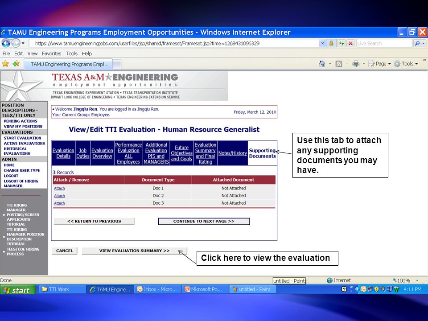This screenshot has width=428, height=321.
Task: Click the Historical Evaluations sidebar link
Action: [17, 151]
